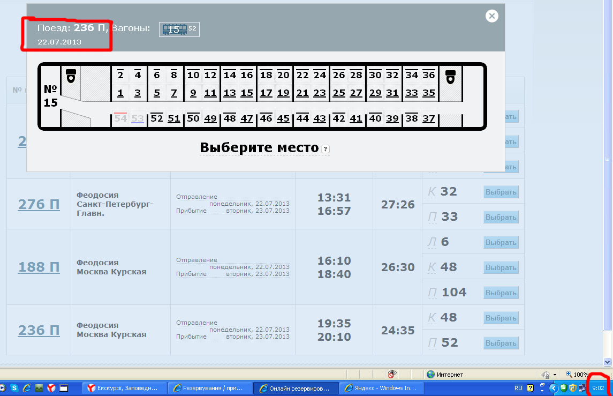Select wagon 15 train car icon
The image size is (613, 396).
[175, 29]
